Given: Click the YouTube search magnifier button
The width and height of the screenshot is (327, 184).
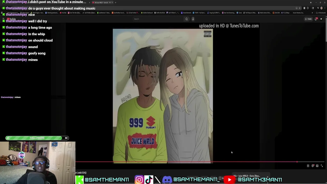Looking at the screenshot, I should pyautogui.click(x=186, y=19).
